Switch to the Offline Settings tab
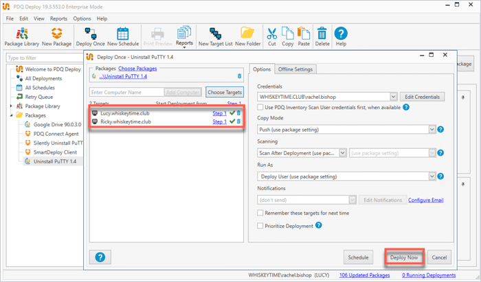This screenshot has height=282, width=481. (295, 69)
